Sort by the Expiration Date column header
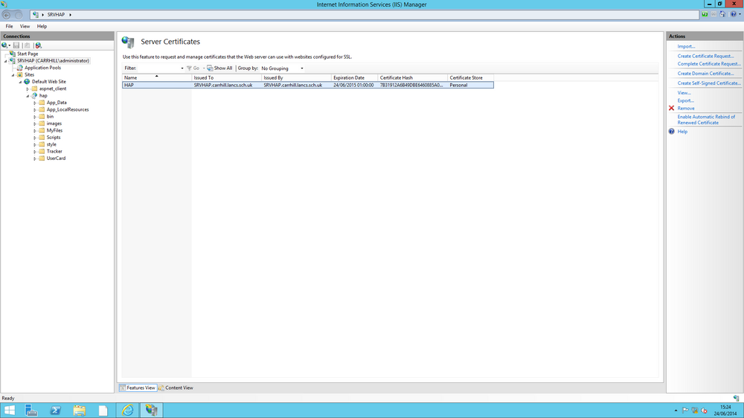The width and height of the screenshot is (744, 418). (x=354, y=78)
